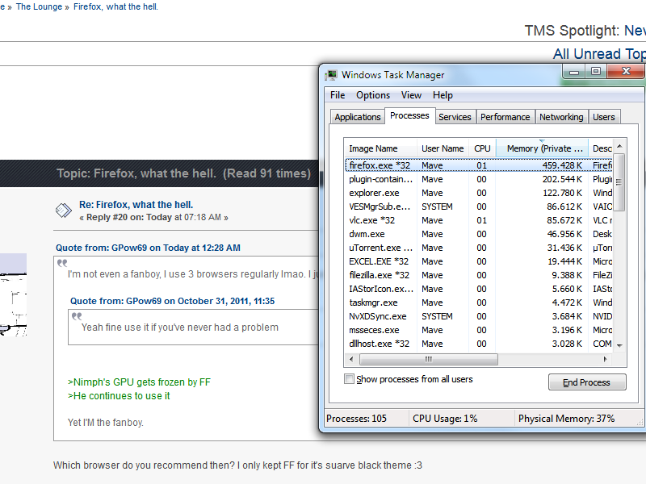Select the IAStorIcon.ex... process
This screenshot has height=484, width=646.
tap(479, 289)
